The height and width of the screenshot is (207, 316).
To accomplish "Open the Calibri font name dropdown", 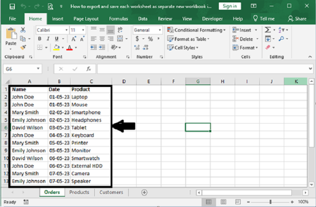I will (x=66, y=30).
